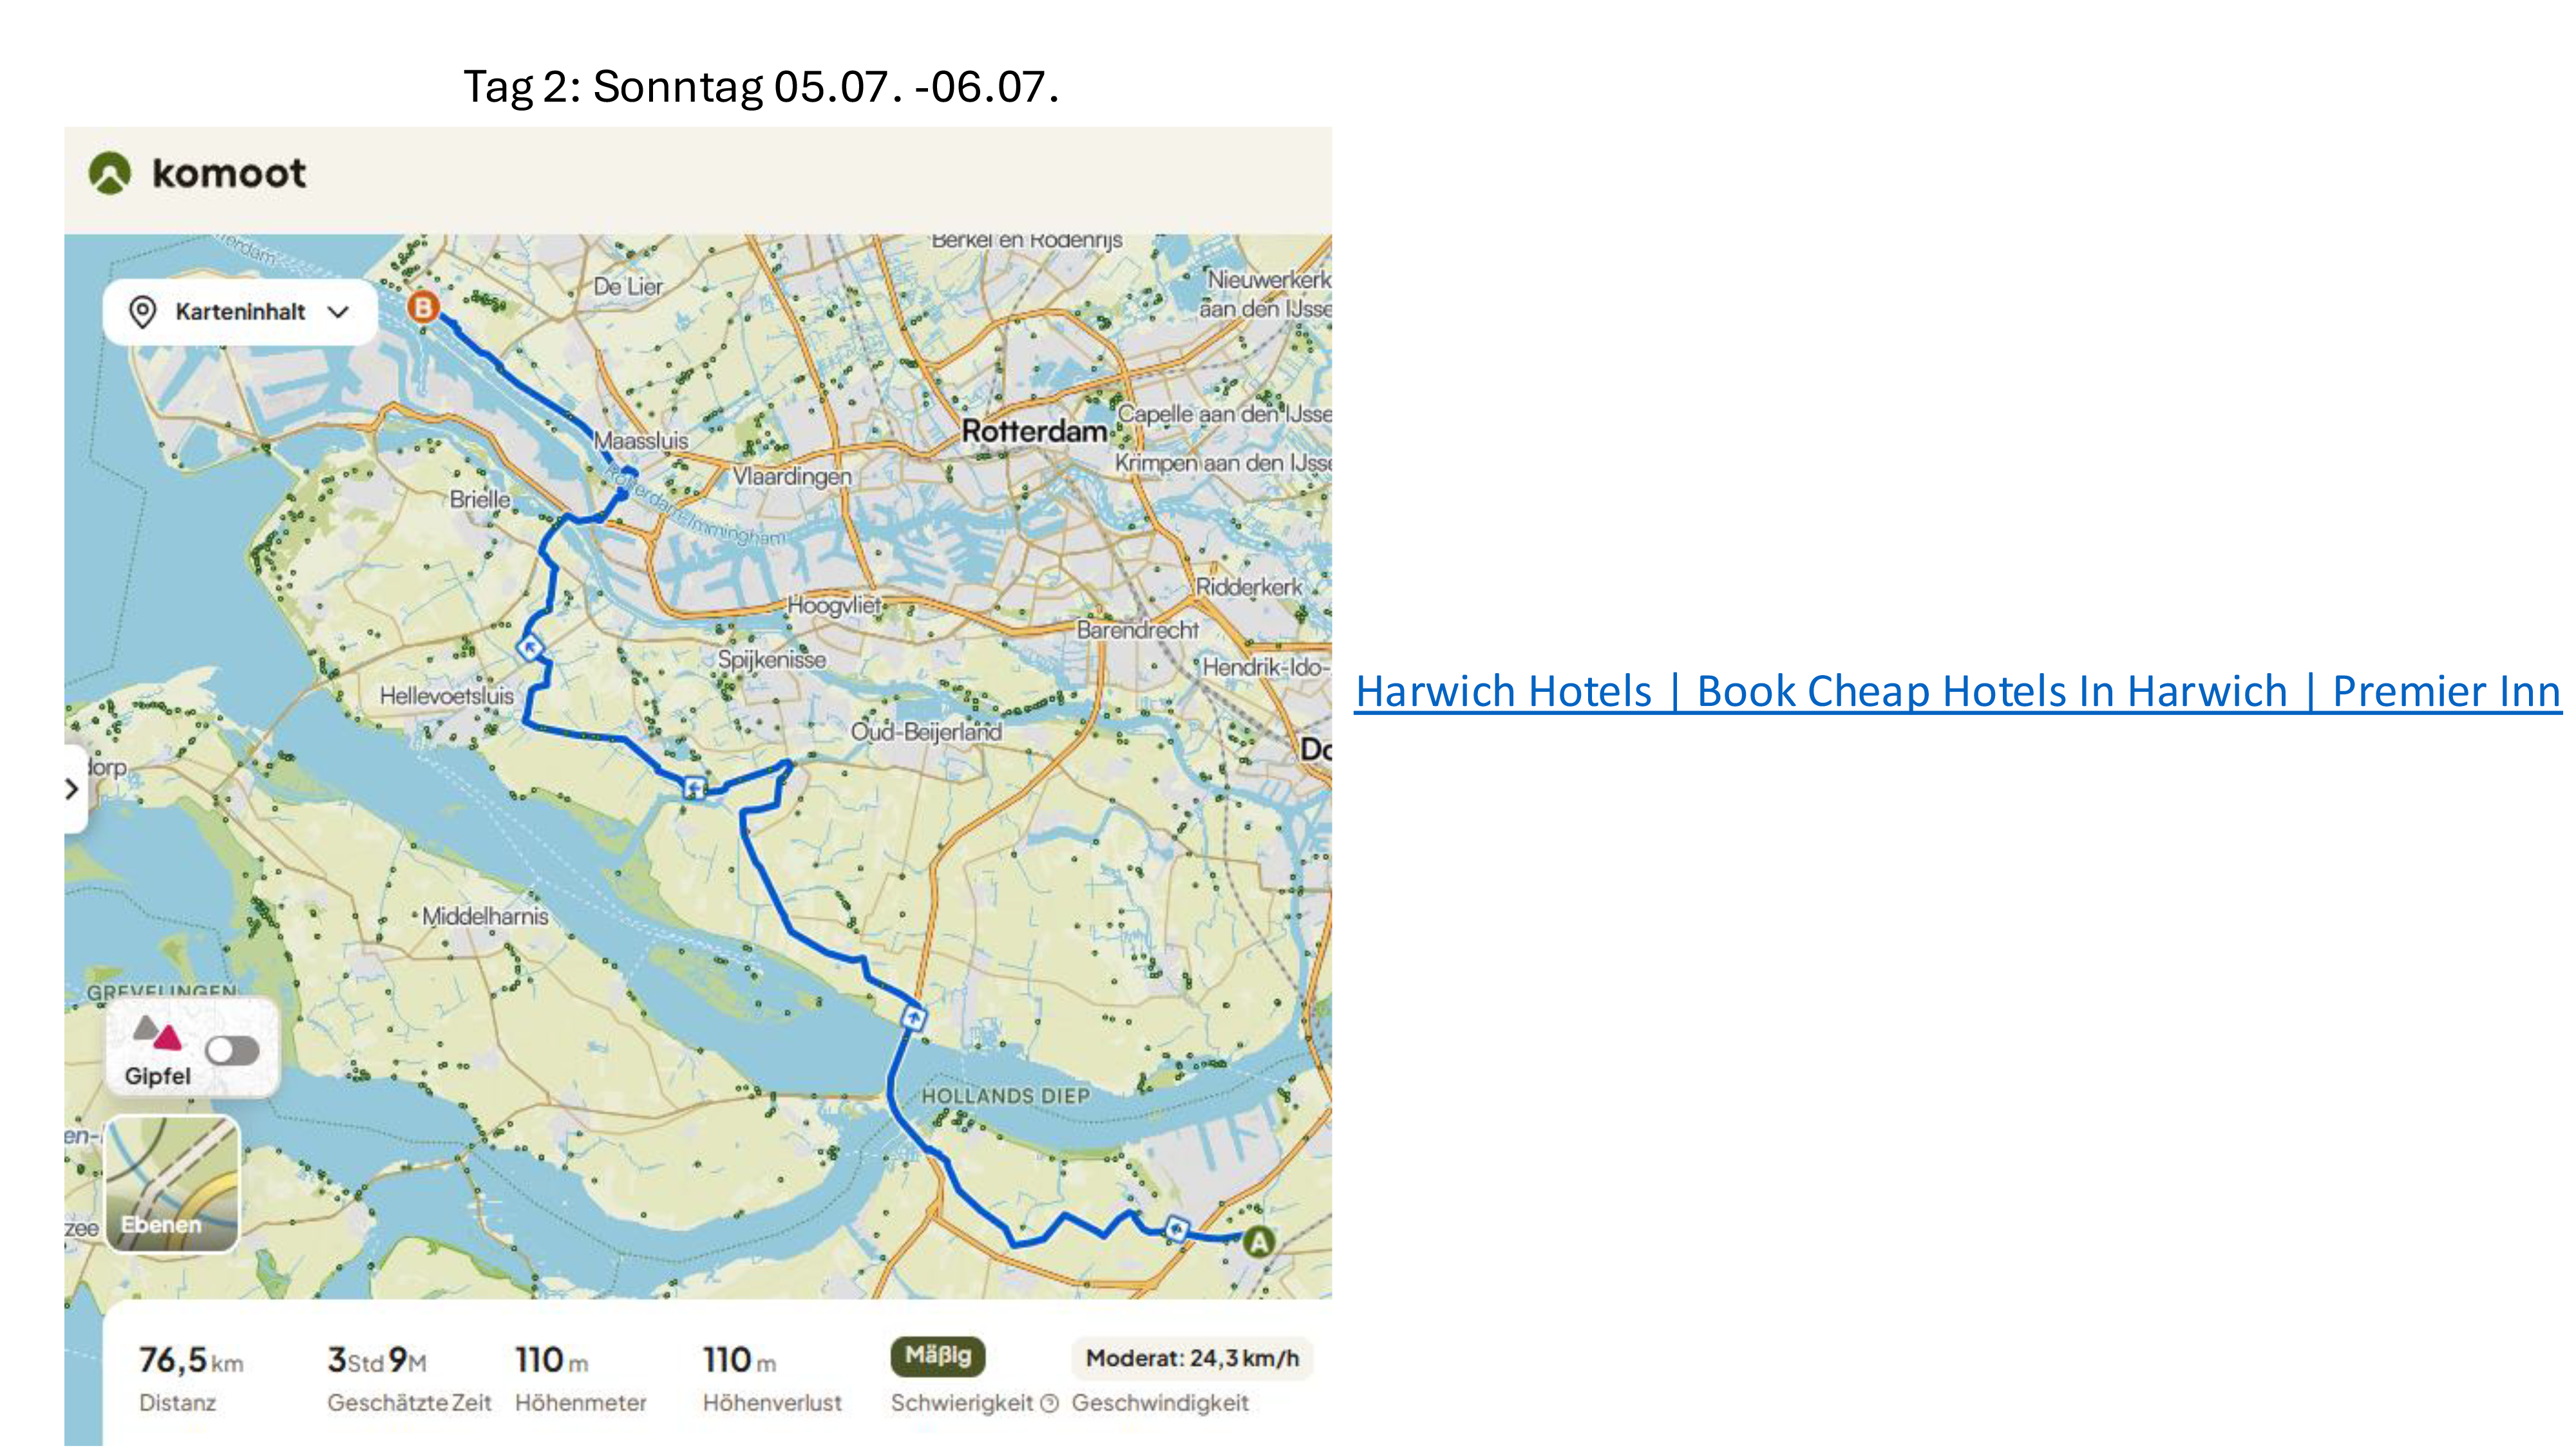The width and height of the screenshot is (2576, 1448).
Task: Click the Barendrecht label on the map
Action: tap(1137, 631)
